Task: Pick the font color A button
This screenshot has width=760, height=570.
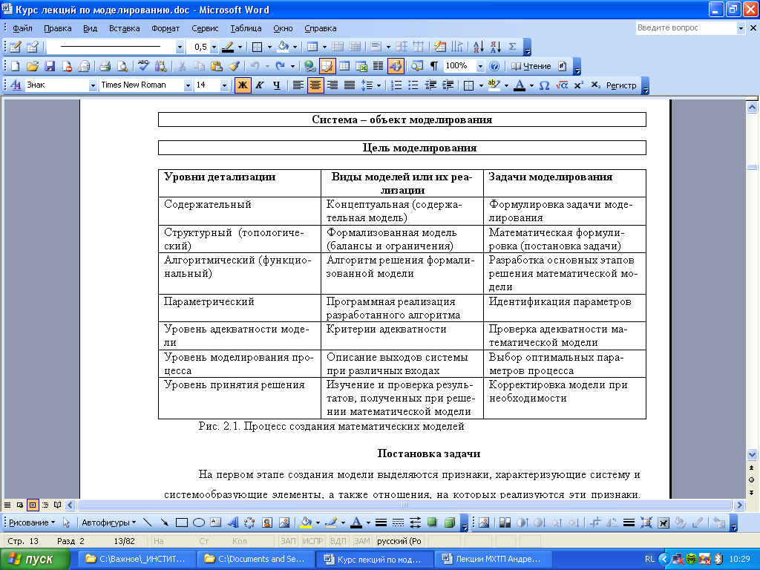Action: 520,85
